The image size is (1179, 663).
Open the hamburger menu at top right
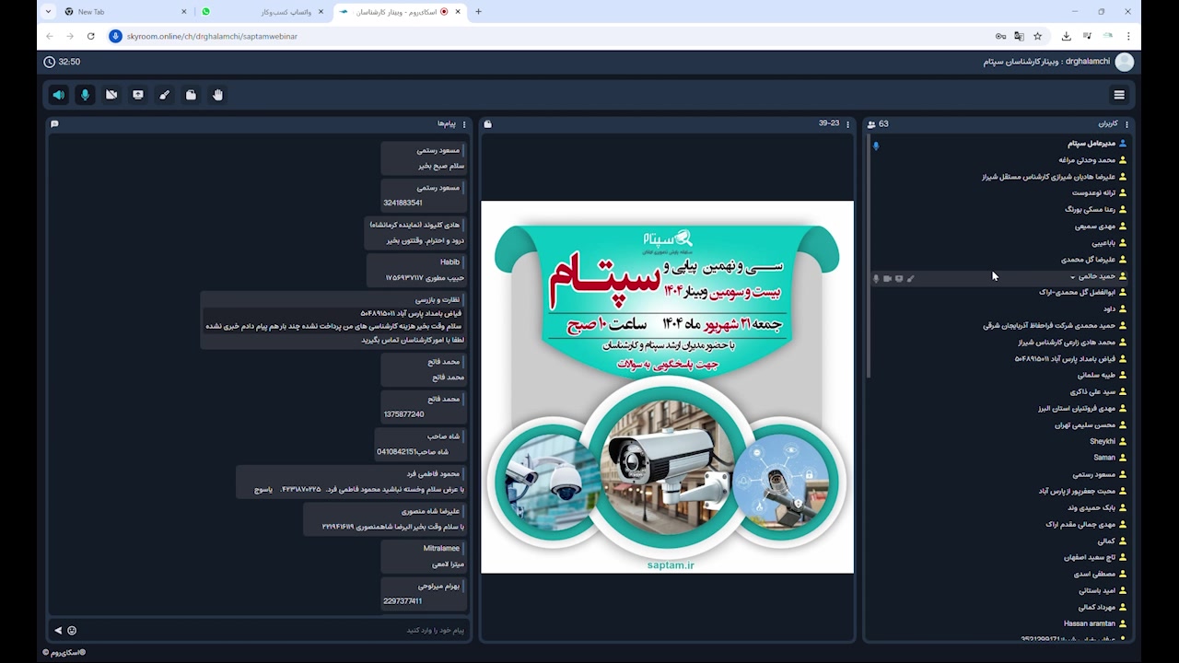1119,95
